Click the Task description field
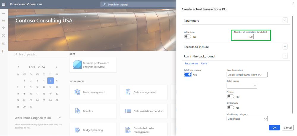The width and height of the screenshot is (297, 136). point(247,75)
